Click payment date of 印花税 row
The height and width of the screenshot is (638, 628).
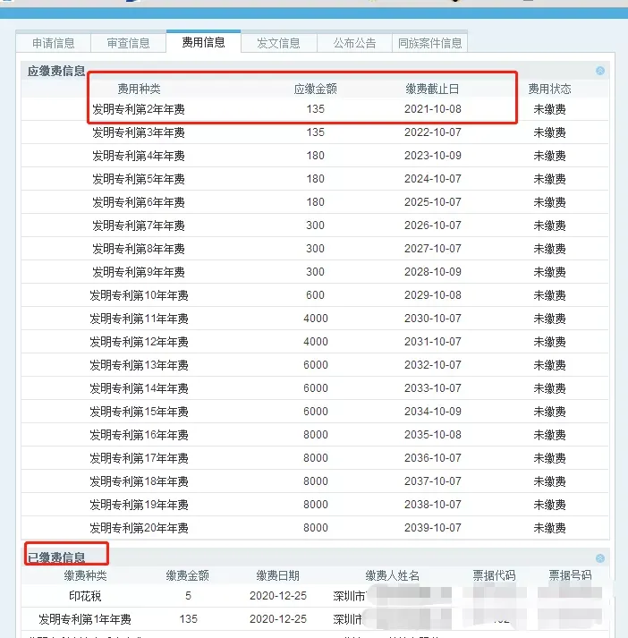point(278,596)
